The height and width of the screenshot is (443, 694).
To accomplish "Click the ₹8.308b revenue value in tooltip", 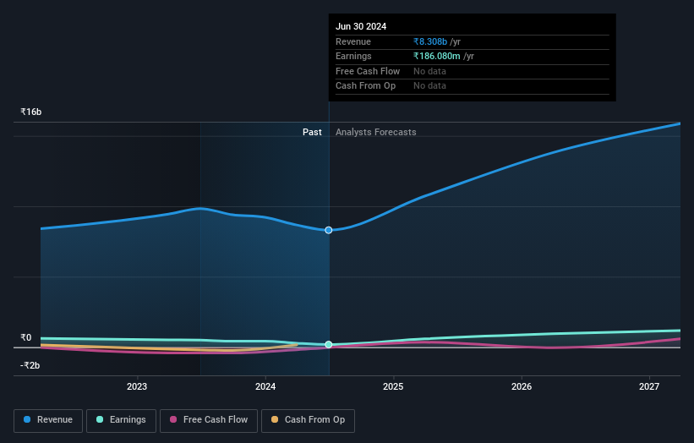I will click(430, 41).
